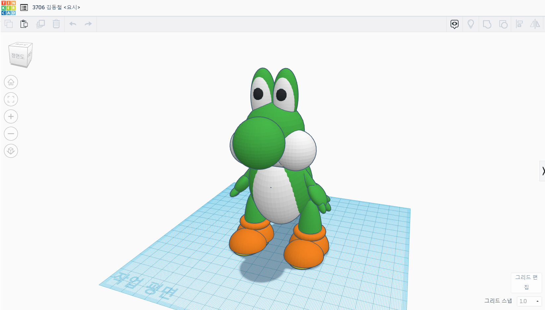Click the Undo arrow
This screenshot has height=310, width=545.
click(x=73, y=24)
